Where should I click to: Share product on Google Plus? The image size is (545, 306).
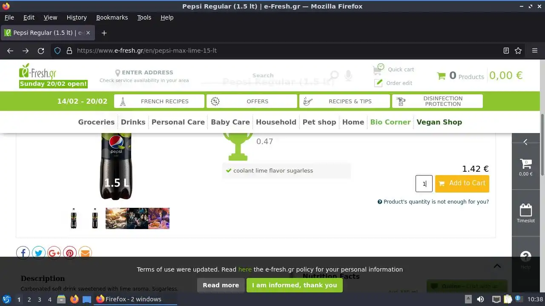pos(54,253)
